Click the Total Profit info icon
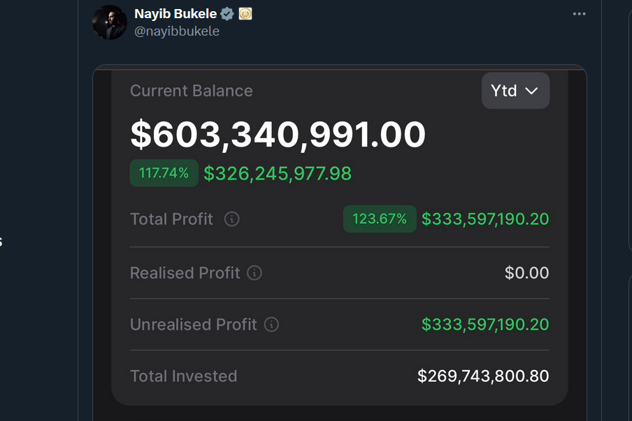This screenshot has height=421, width=632. 232,219
